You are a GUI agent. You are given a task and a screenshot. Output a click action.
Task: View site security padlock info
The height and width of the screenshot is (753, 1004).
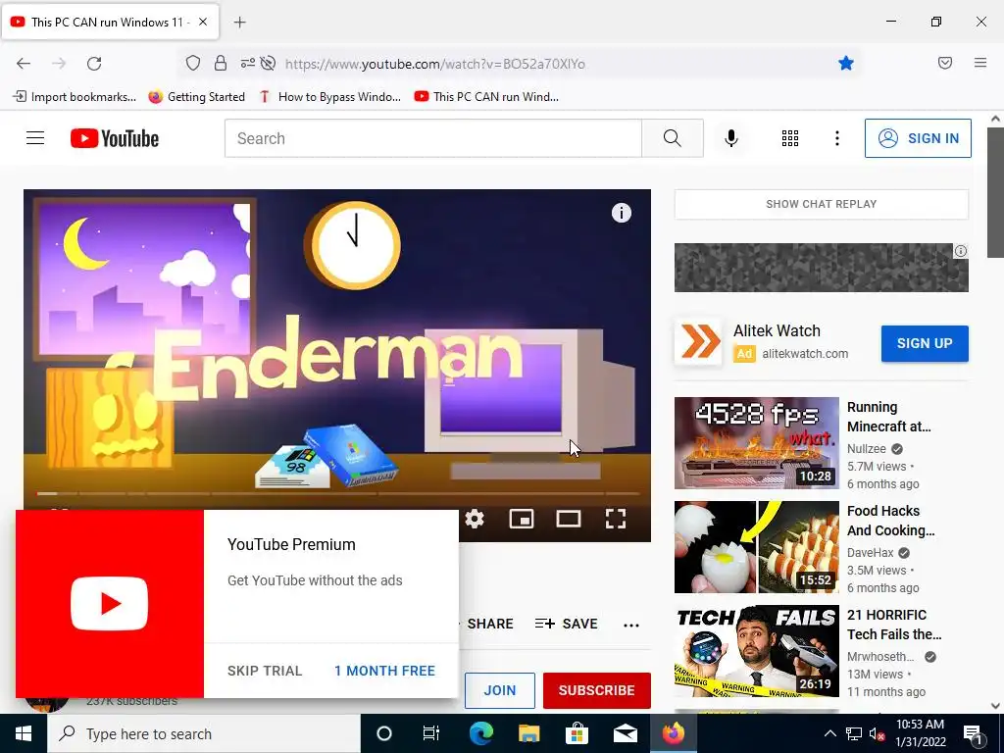(221, 63)
